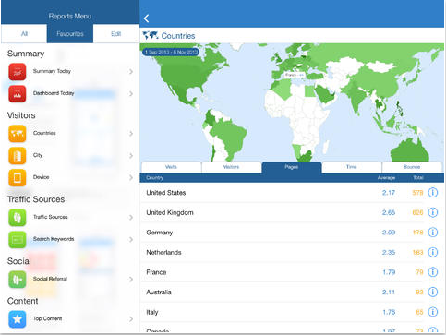Expand the Dashboard Today chevron

click(131, 94)
